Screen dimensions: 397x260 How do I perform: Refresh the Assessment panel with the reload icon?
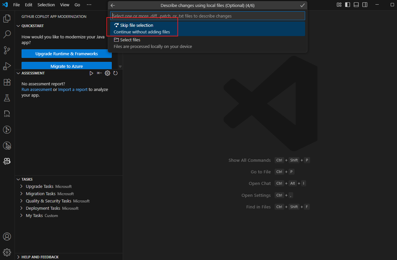click(x=115, y=73)
